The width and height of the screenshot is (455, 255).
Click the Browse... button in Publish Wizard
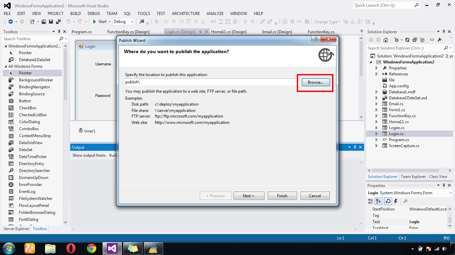pos(315,82)
